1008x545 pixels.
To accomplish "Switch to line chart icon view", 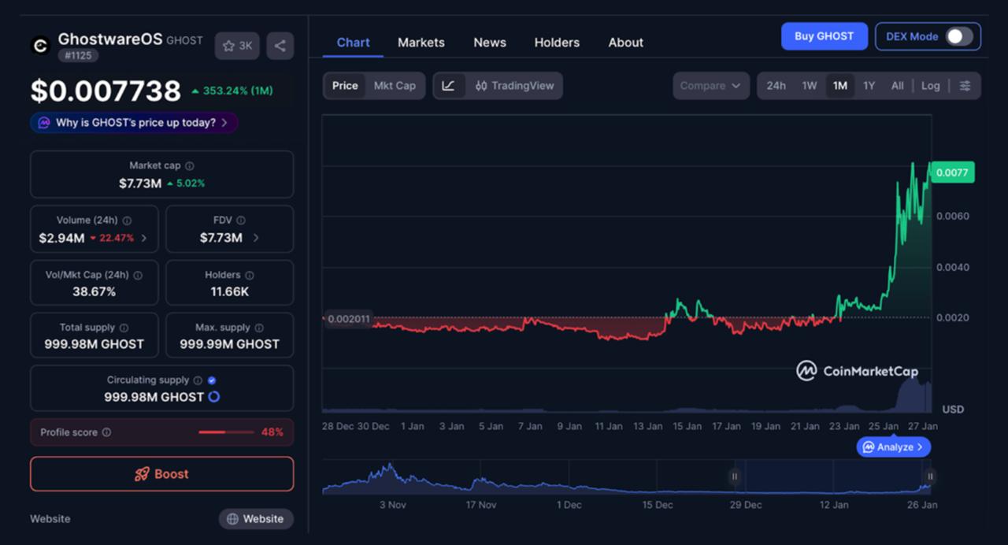I will tap(448, 86).
